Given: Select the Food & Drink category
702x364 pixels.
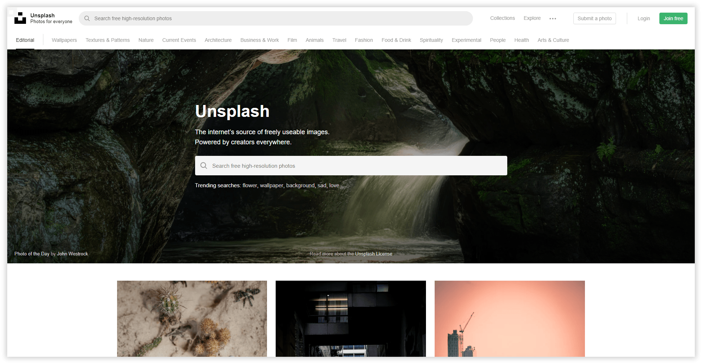Looking at the screenshot, I should point(396,40).
